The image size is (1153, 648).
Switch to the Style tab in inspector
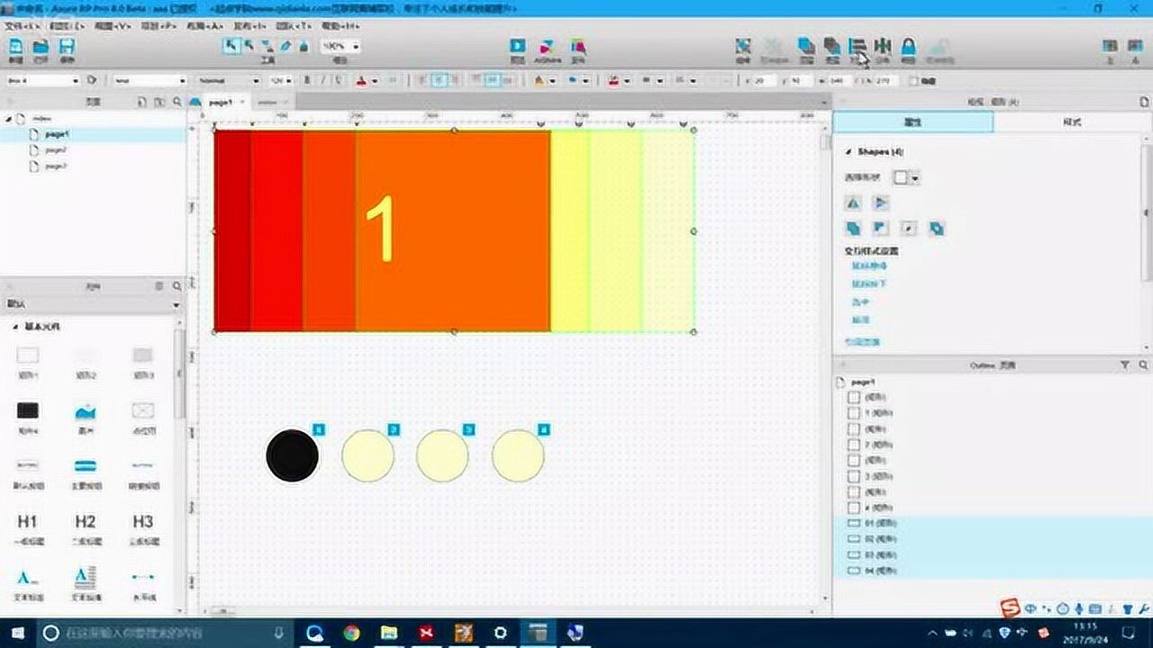1072,121
